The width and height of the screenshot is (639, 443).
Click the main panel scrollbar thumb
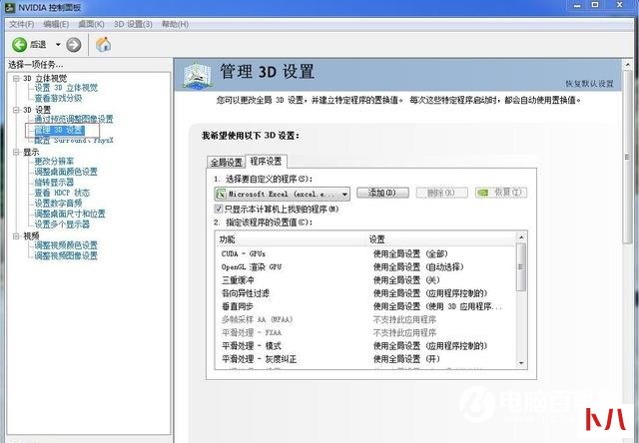pyautogui.click(x=628, y=158)
